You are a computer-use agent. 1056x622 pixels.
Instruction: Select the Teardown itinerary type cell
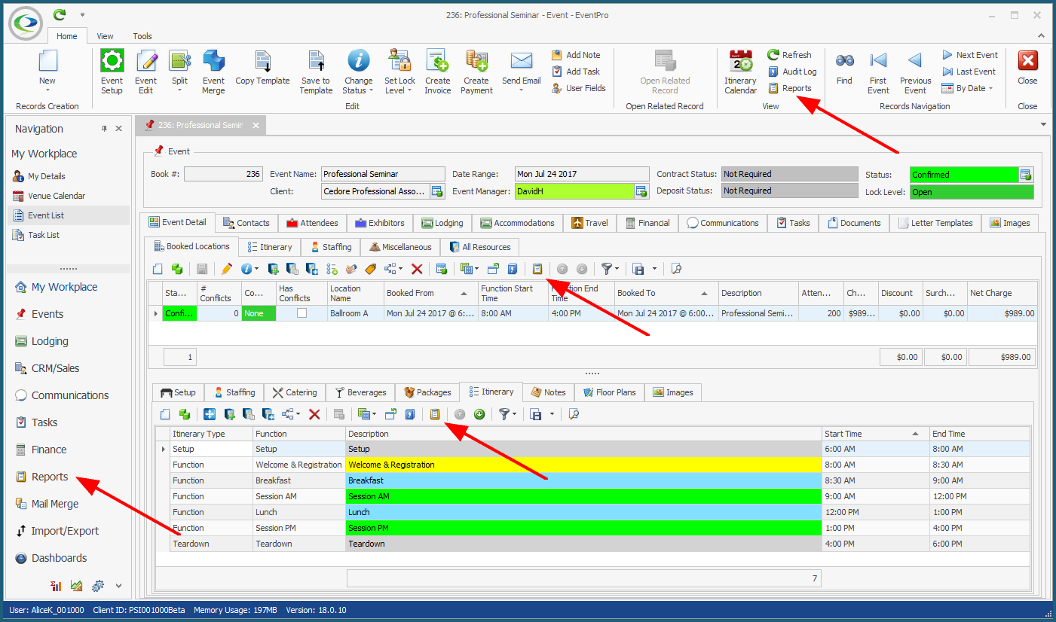tap(211, 544)
